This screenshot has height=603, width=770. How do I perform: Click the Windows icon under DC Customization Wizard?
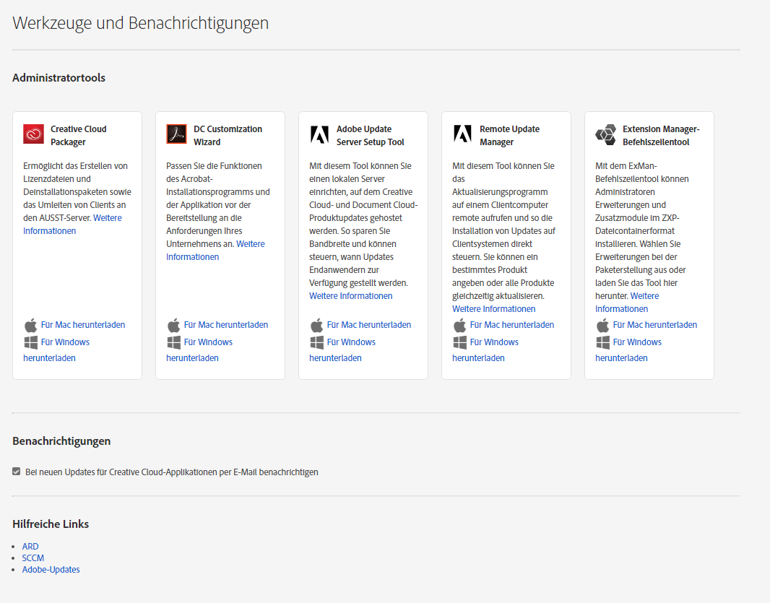173,342
